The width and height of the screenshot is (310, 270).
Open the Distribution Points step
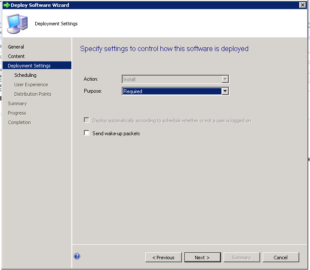tap(33, 94)
